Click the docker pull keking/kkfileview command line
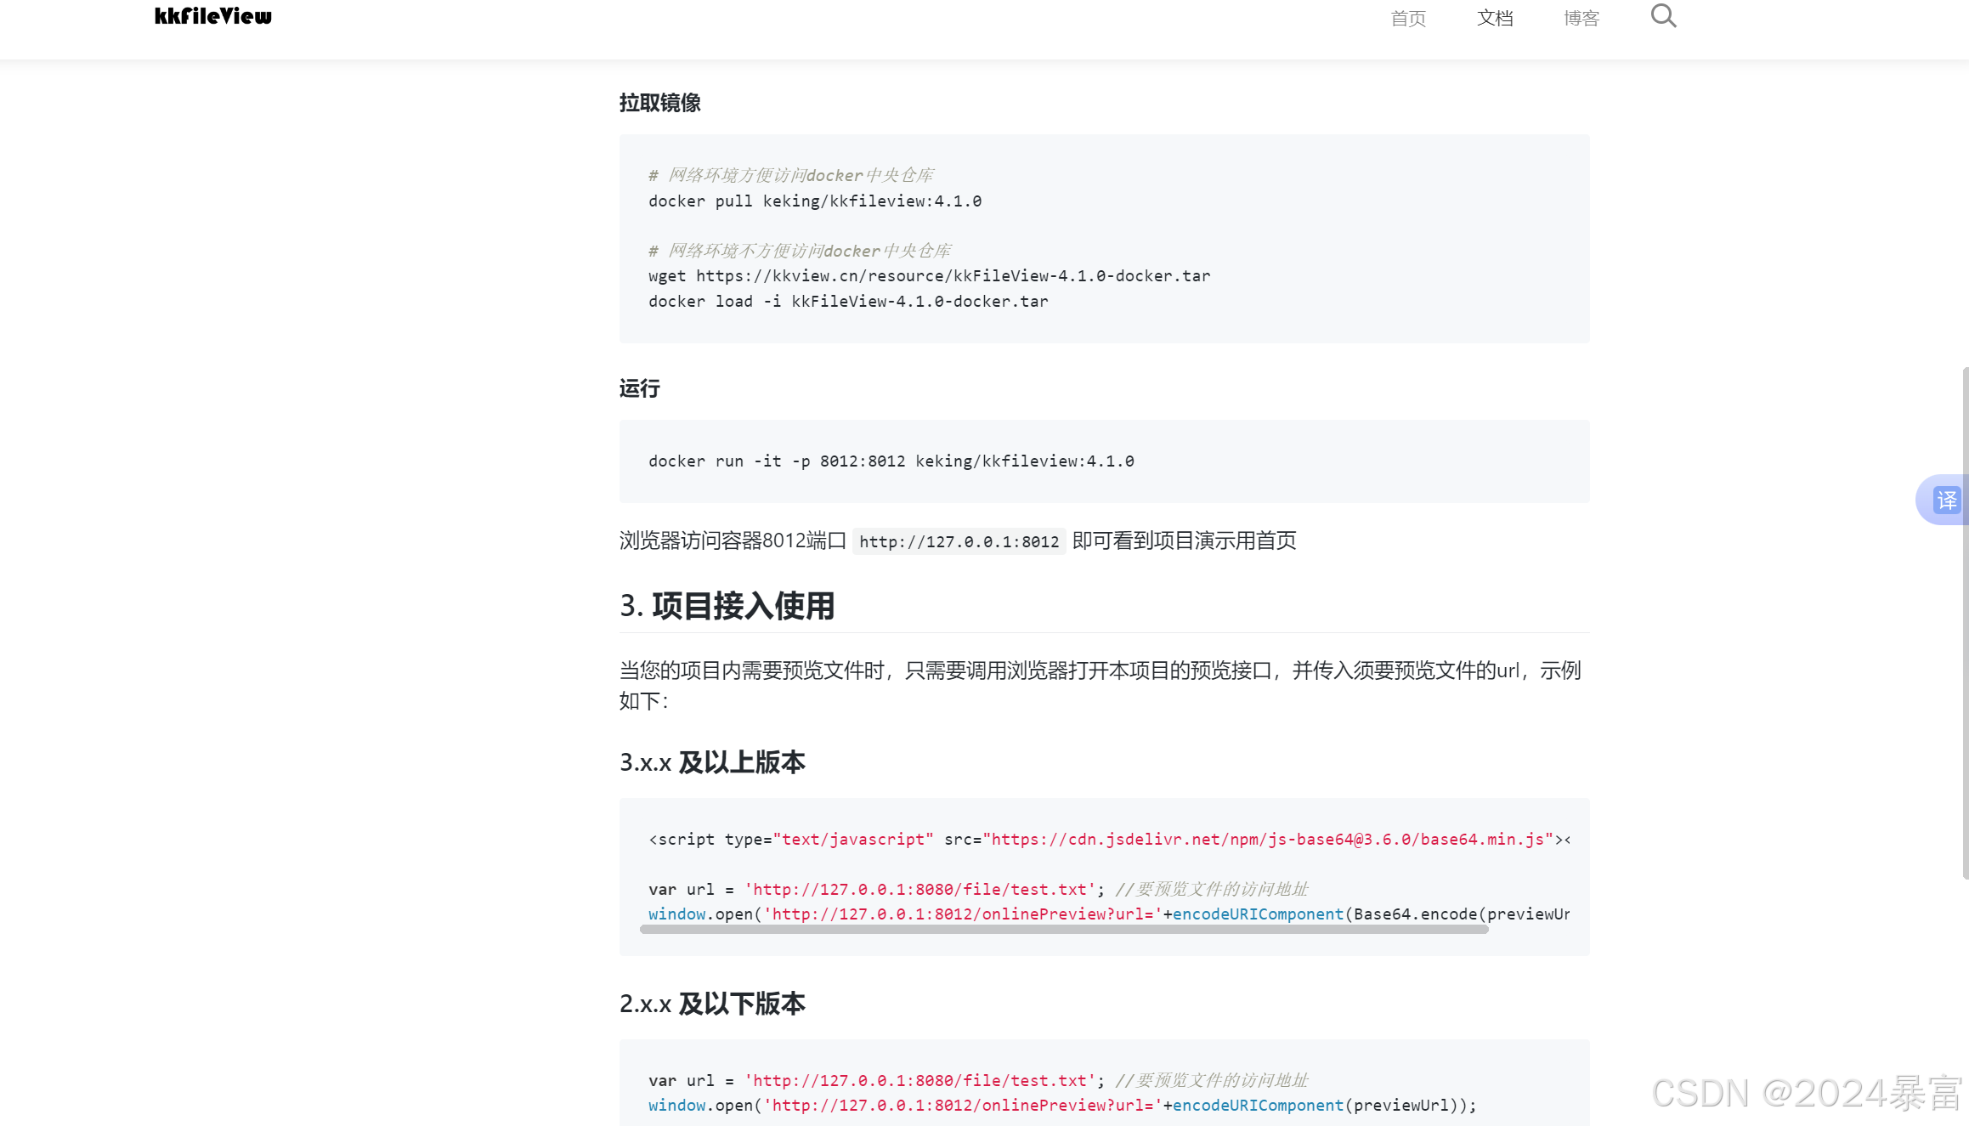Screen dimensions: 1969x1126 pos(814,201)
